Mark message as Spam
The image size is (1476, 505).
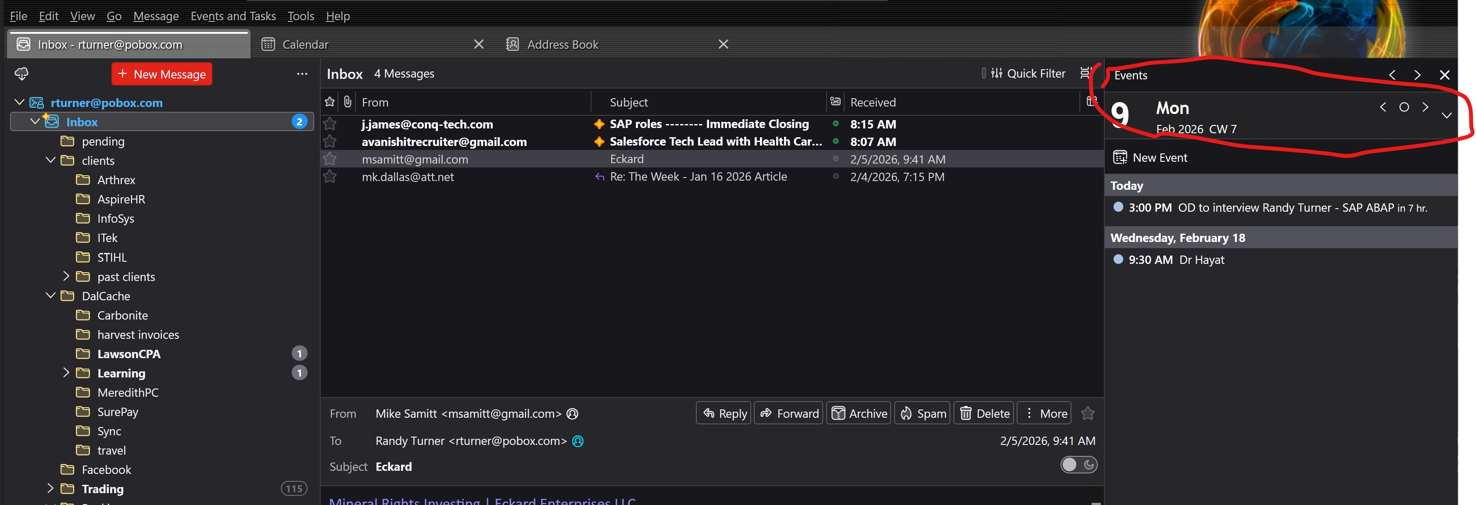[x=922, y=413]
